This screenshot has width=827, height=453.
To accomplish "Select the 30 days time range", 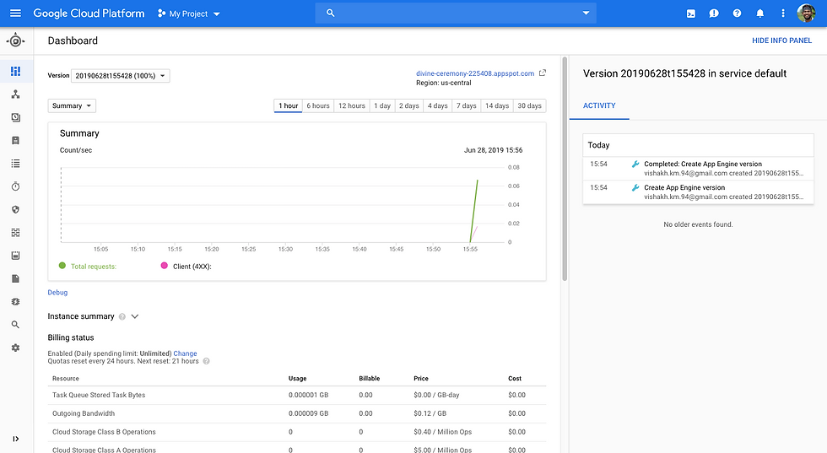I will (x=530, y=106).
